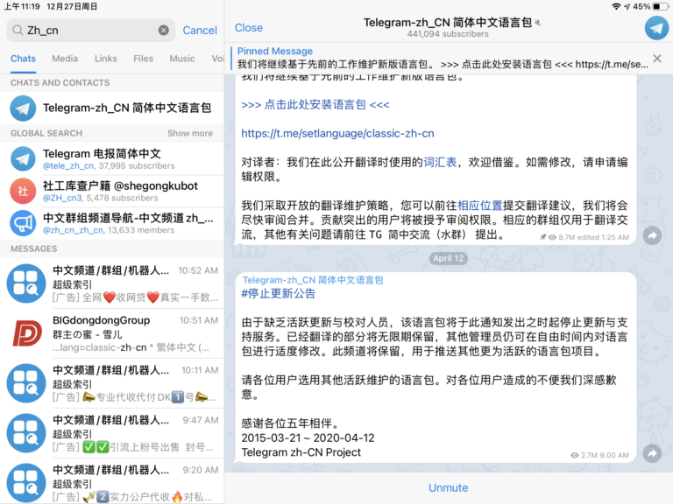The height and width of the screenshot is (504, 673).
Task: Switch to the Links tab
Action: click(105, 59)
